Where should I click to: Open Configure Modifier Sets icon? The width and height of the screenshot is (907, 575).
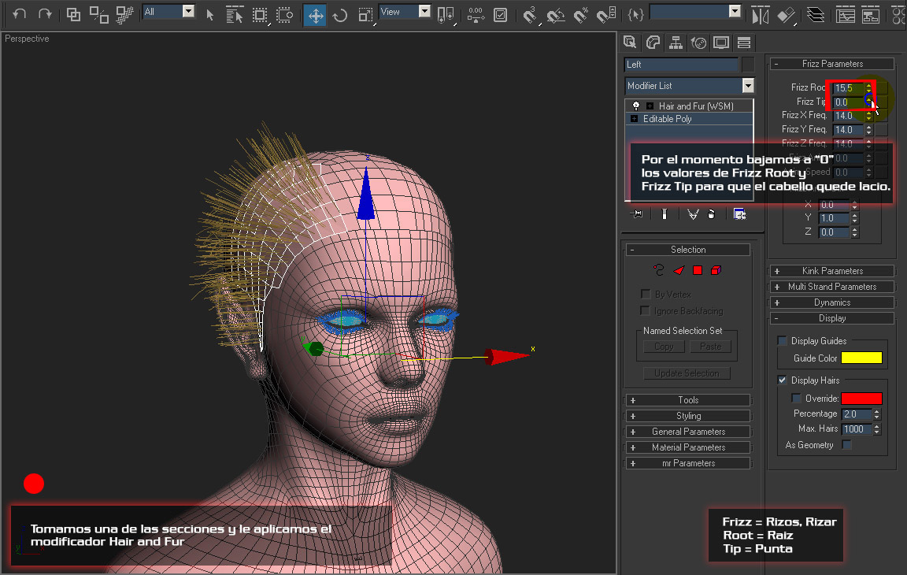click(740, 214)
